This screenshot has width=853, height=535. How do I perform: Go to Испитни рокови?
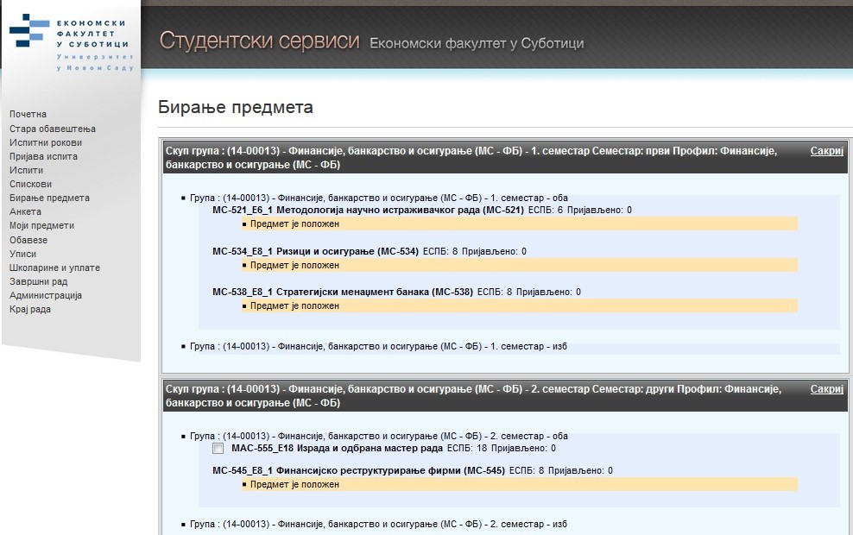pos(46,142)
